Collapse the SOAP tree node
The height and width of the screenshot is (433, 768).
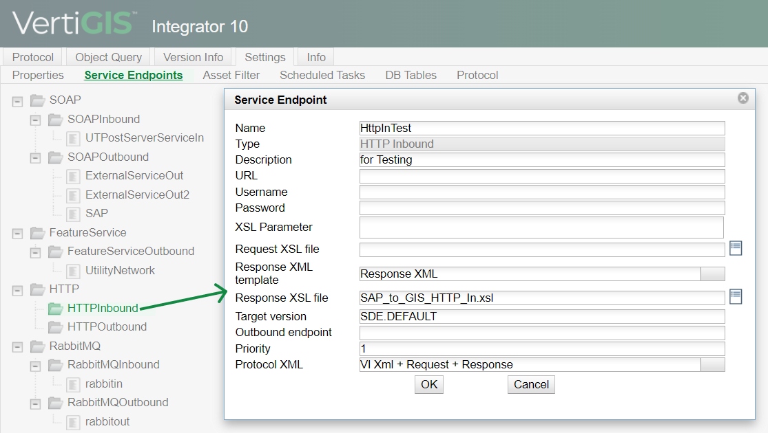[x=18, y=102]
